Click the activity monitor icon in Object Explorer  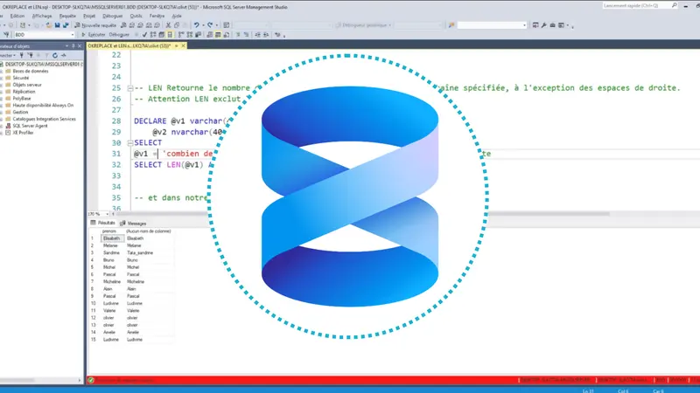pyautogui.click(x=64, y=56)
